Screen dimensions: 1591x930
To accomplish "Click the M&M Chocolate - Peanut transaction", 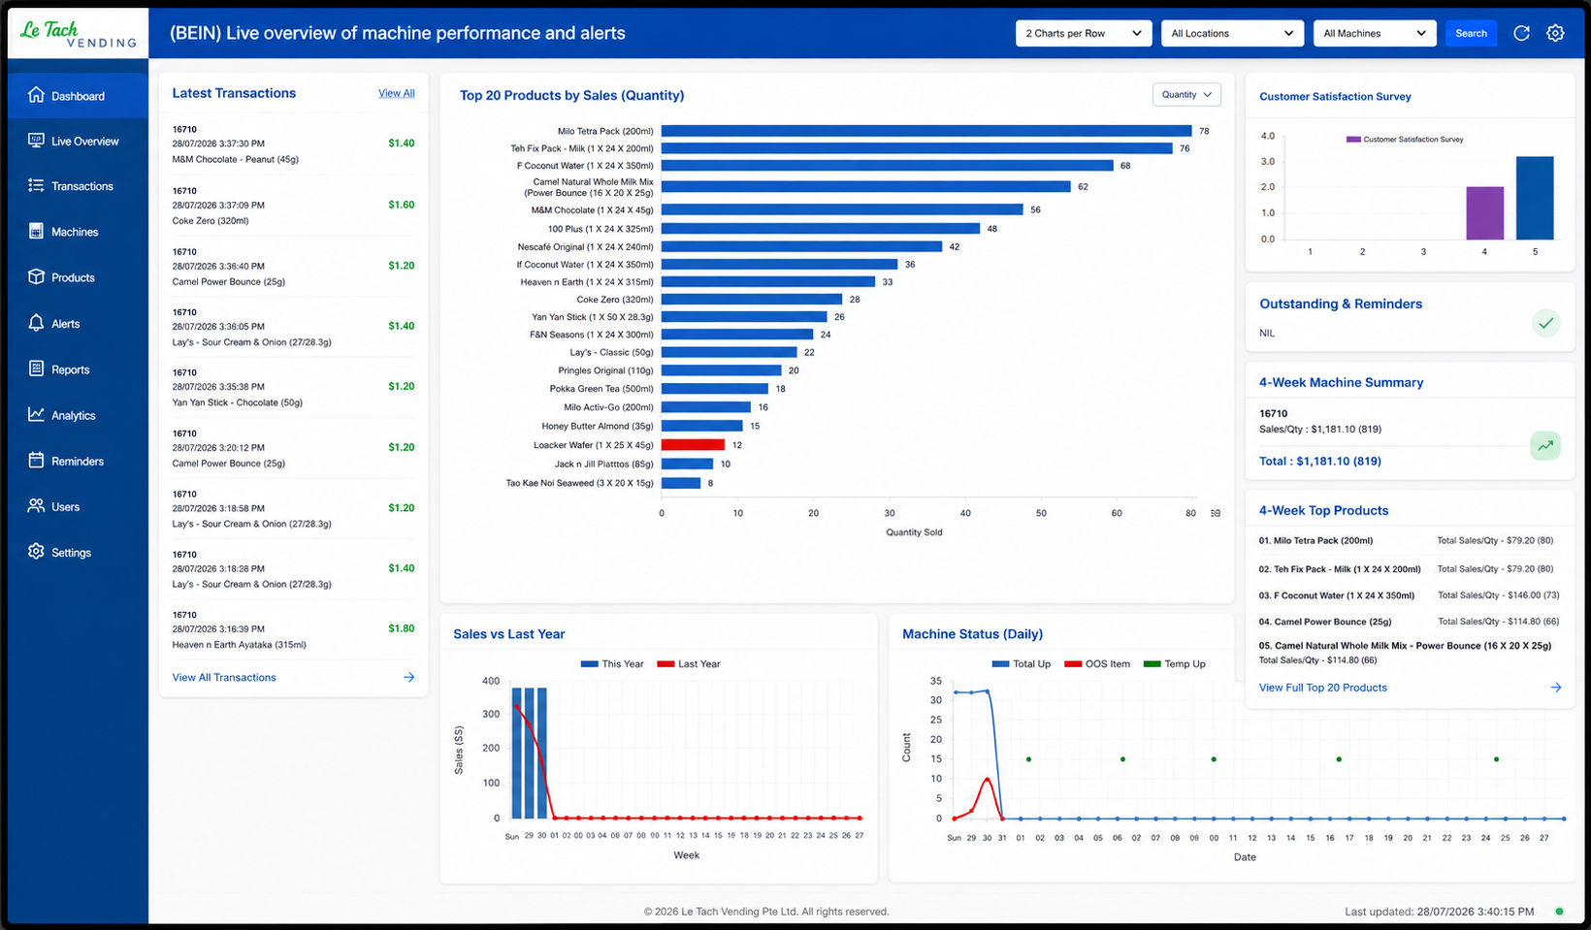I will 293,144.
